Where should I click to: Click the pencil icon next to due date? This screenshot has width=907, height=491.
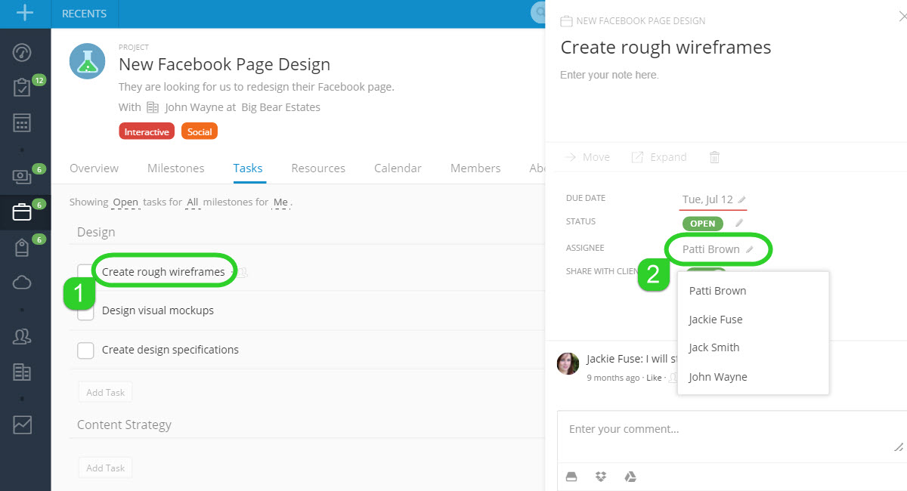point(741,200)
